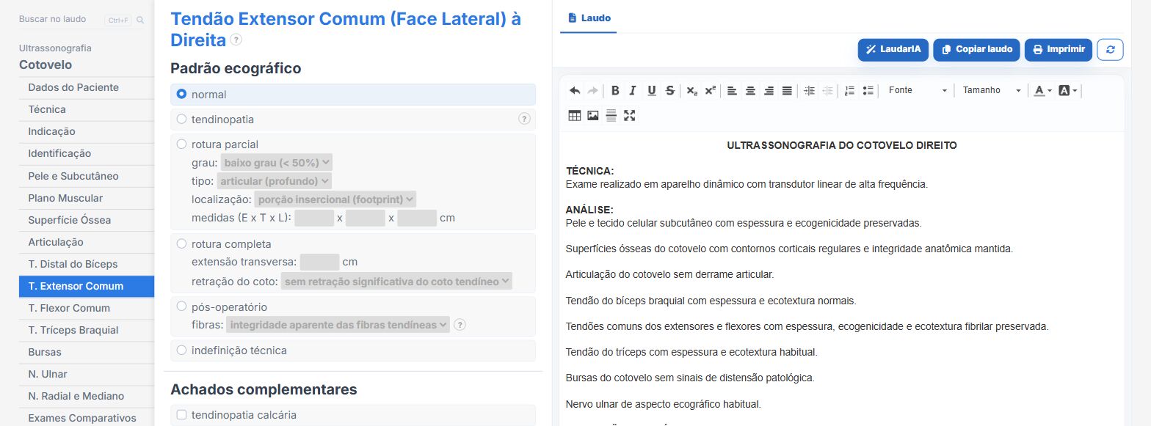The width and height of the screenshot is (1151, 426).
Task: Open background highlight color picker
Action: pos(1069,91)
